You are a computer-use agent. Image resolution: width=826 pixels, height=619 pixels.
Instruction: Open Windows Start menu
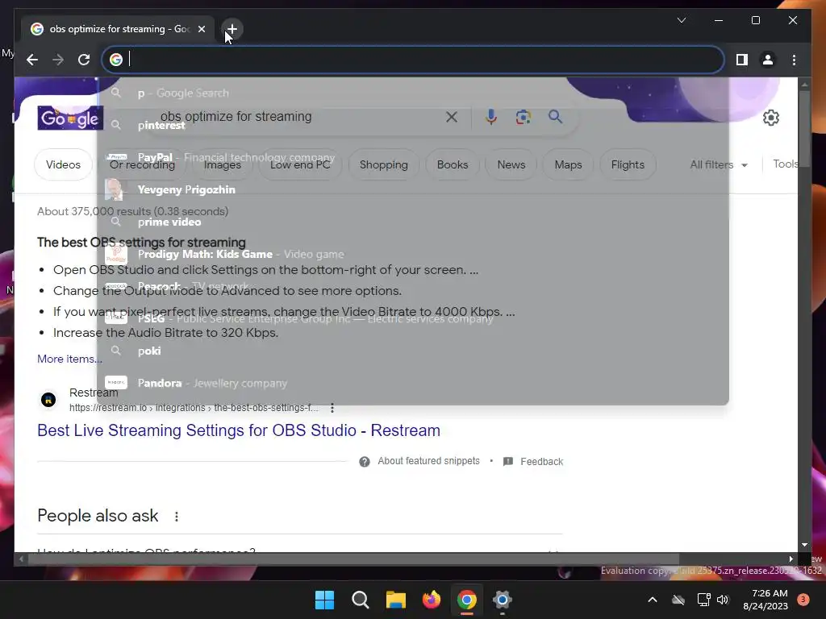click(x=324, y=600)
